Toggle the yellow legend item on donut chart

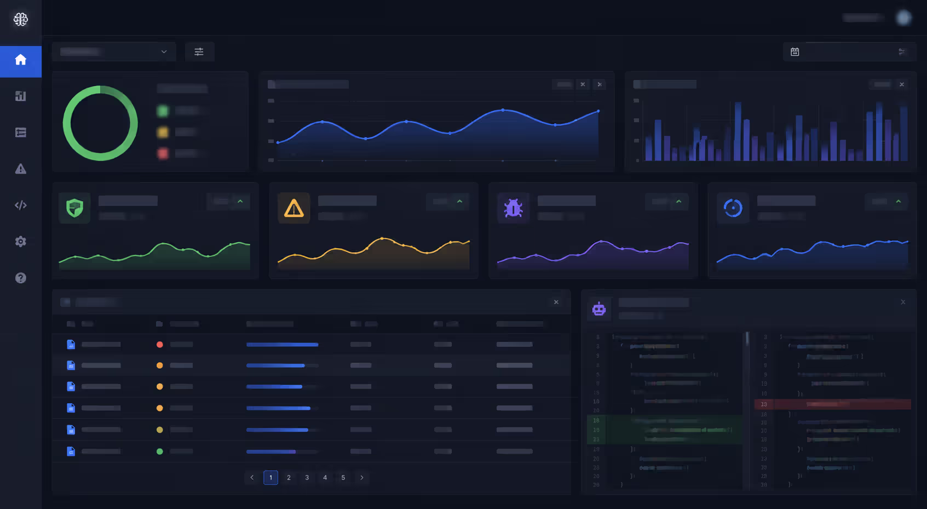click(x=163, y=132)
